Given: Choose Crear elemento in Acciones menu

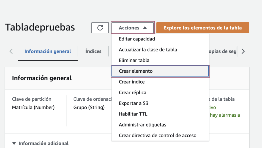Looking at the screenshot, I should click(160, 71).
